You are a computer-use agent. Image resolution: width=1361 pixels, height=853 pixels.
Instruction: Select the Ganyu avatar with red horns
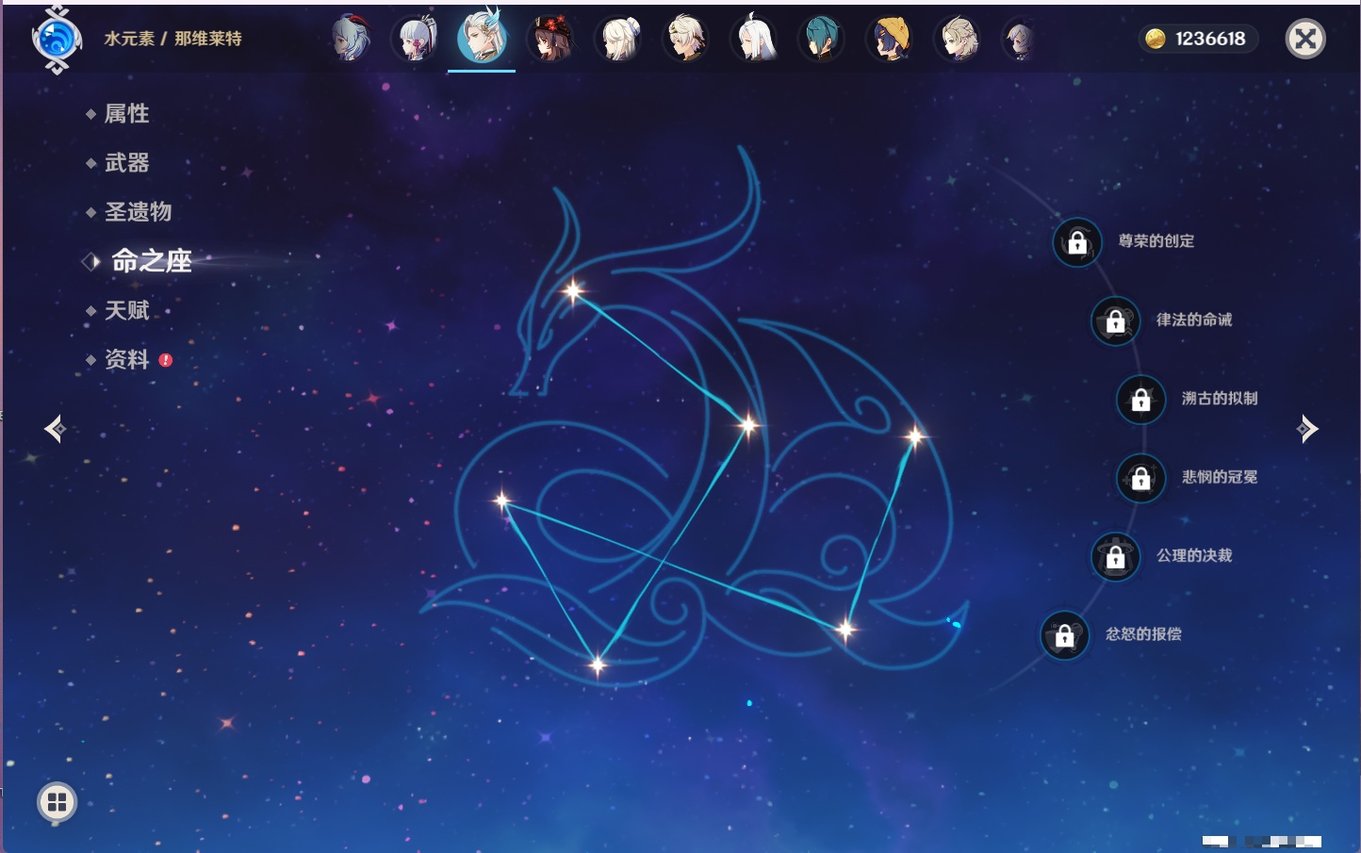click(349, 39)
